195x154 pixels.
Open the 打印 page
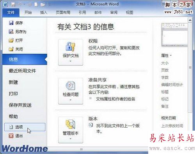coord(13,94)
